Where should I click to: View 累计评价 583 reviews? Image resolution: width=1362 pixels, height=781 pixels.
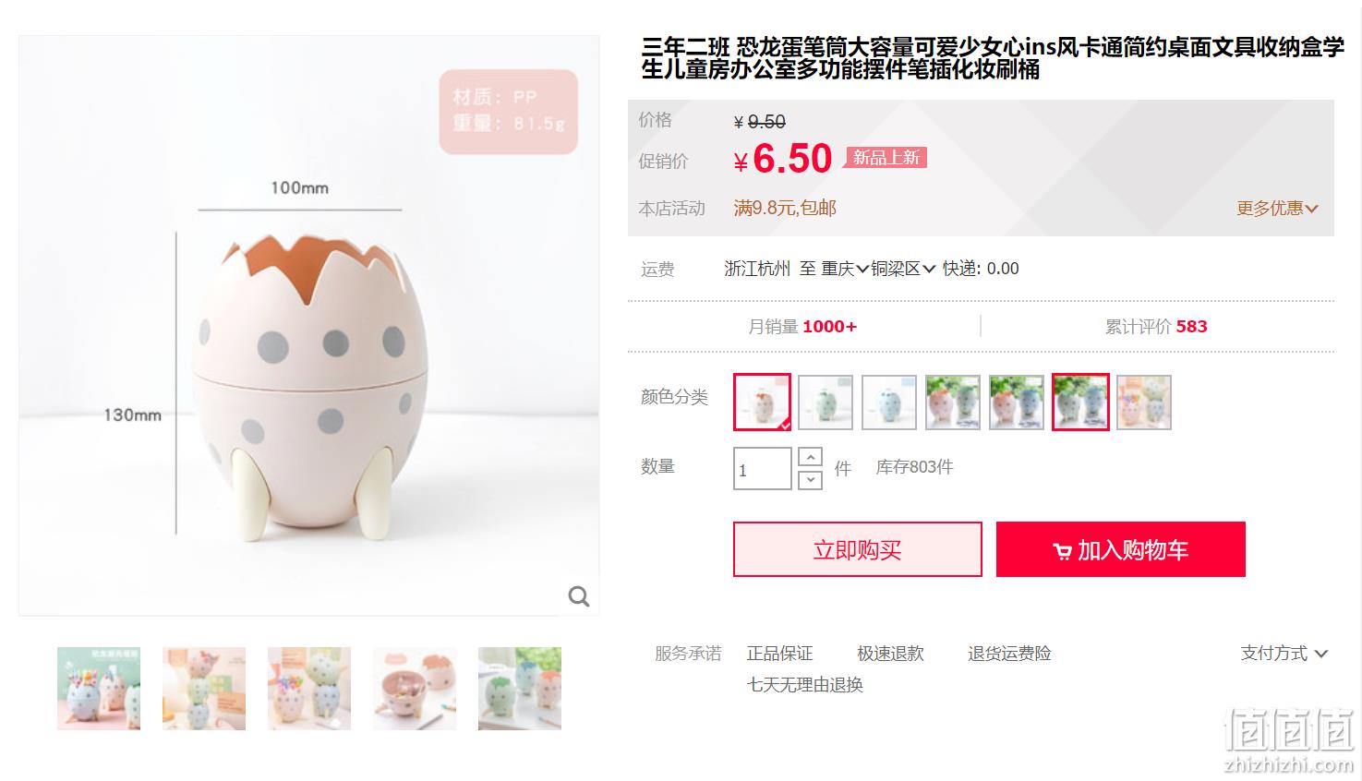click(x=1156, y=326)
